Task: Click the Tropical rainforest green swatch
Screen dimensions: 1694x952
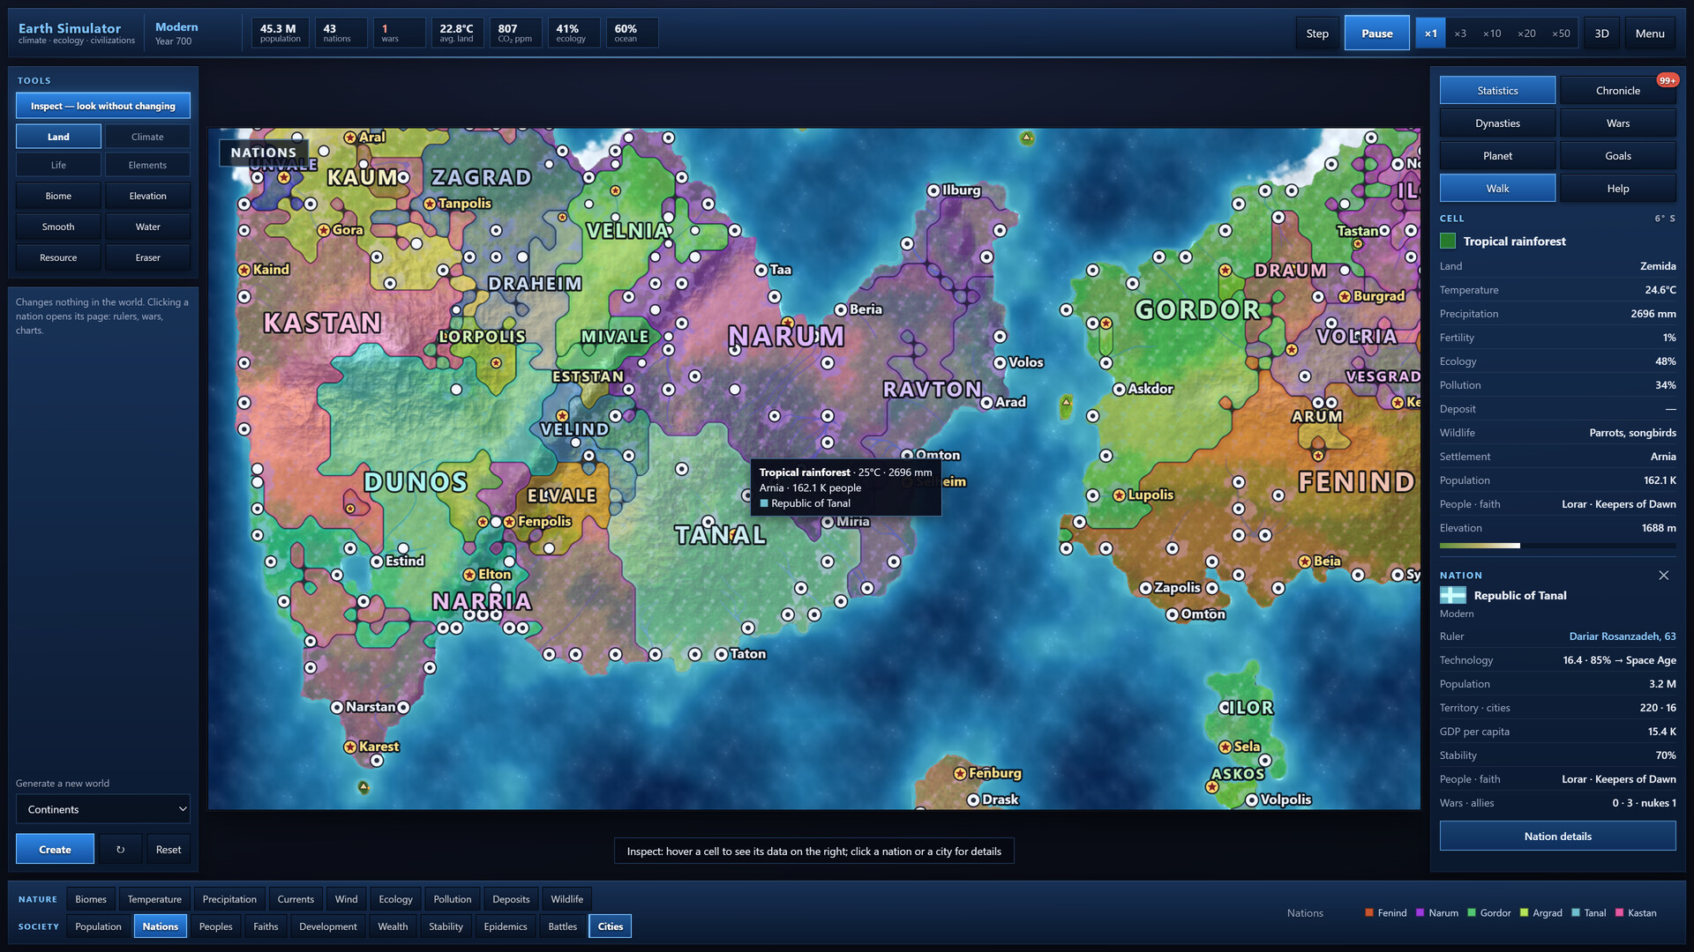Action: click(1448, 242)
